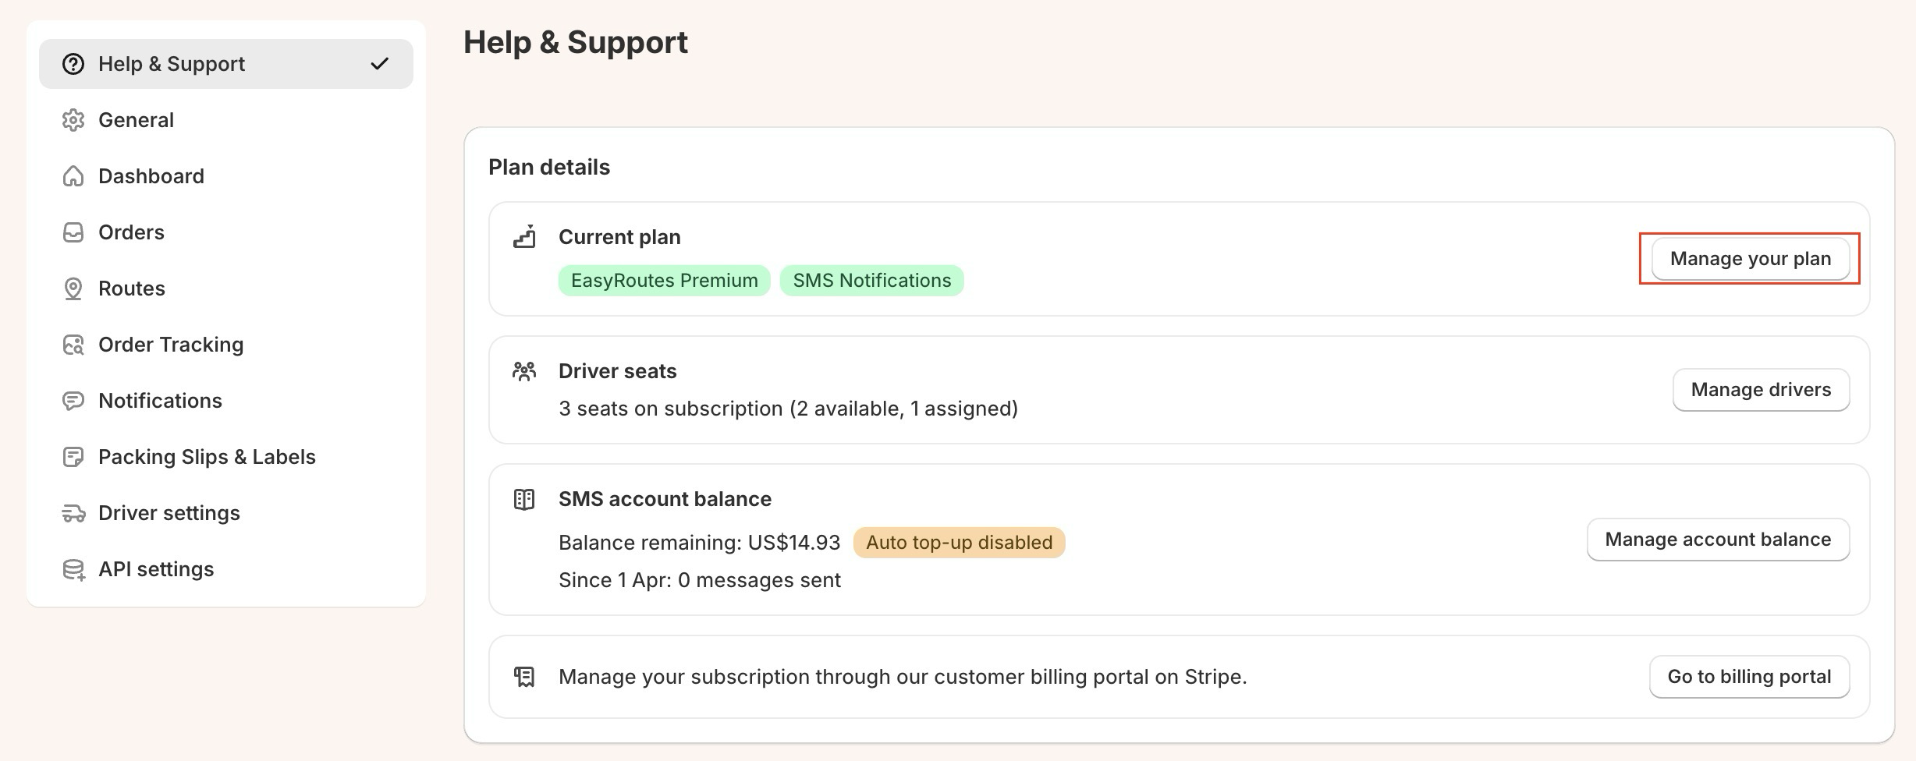
Task: Open Manage drivers for driver seats
Action: 1760,390
